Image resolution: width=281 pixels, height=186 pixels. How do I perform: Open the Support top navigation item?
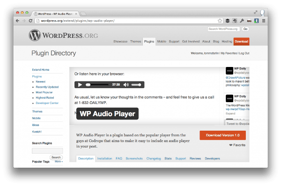(x=174, y=42)
